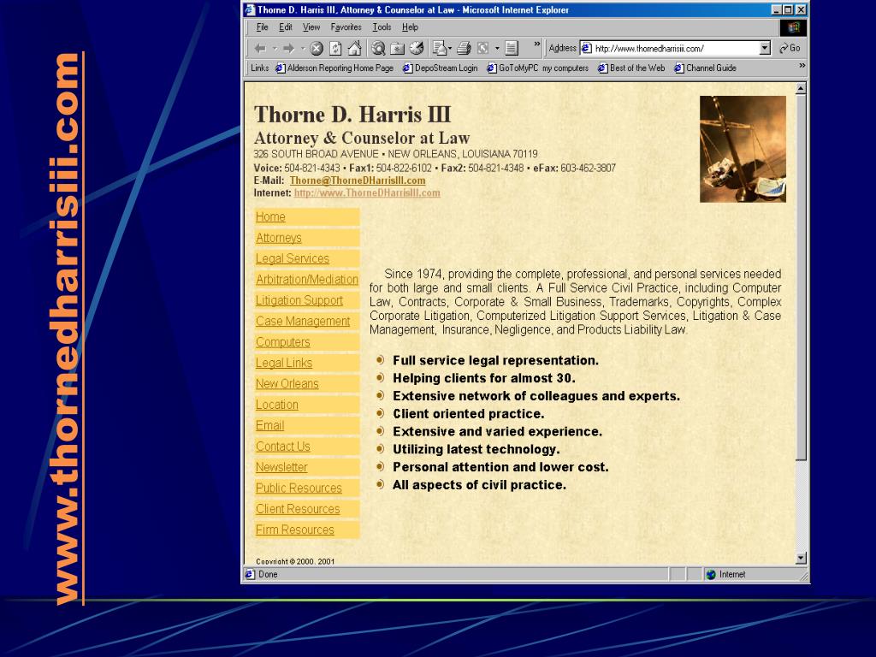Open the Legal Links navigation link
Viewport: 876px width, 657px height.
coord(284,363)
